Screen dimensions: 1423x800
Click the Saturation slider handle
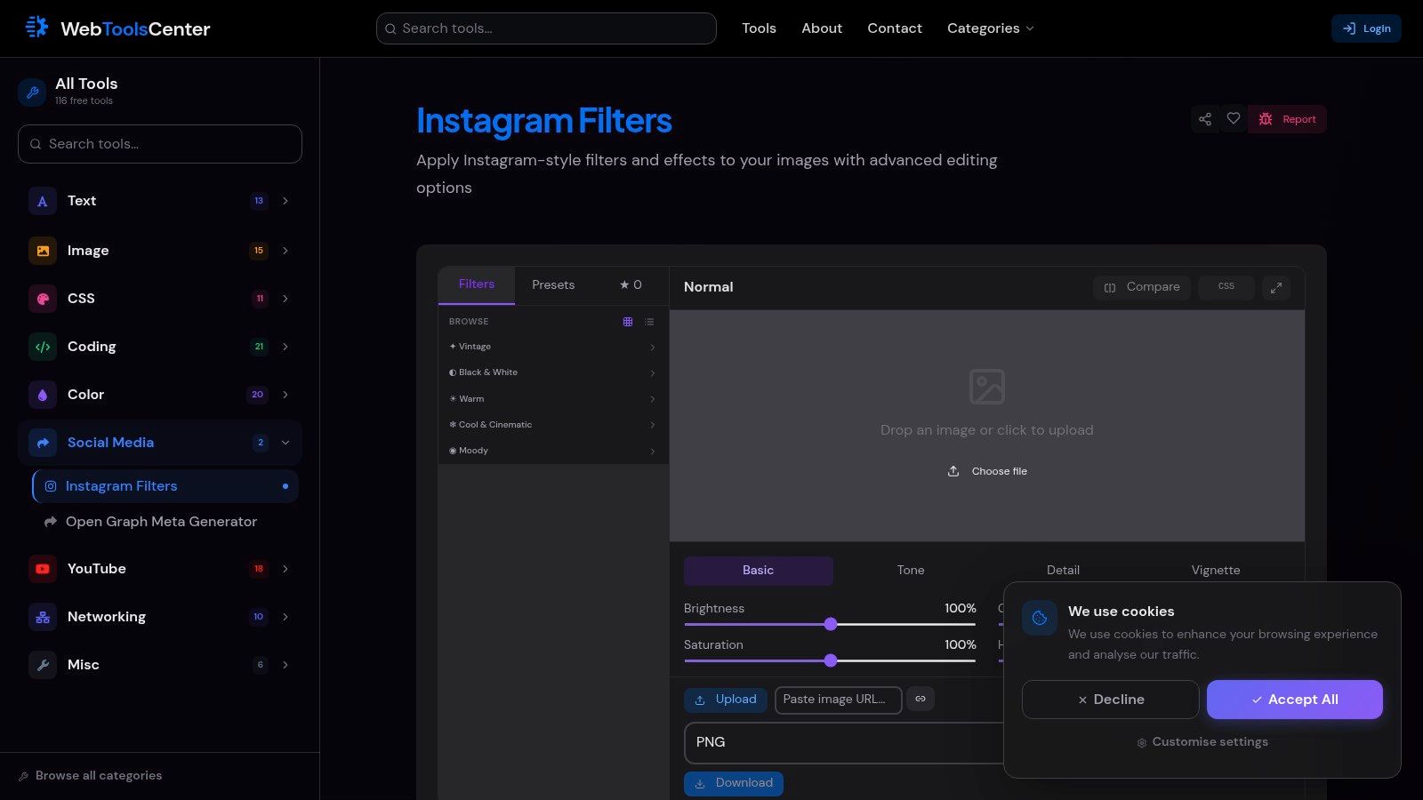coord(831,660)
